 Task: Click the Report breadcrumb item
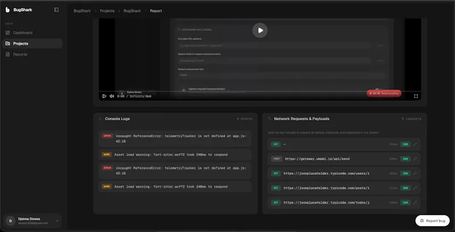point(156,11)
